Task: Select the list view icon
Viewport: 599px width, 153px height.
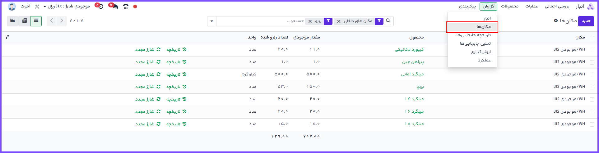Action: [36, 21]
